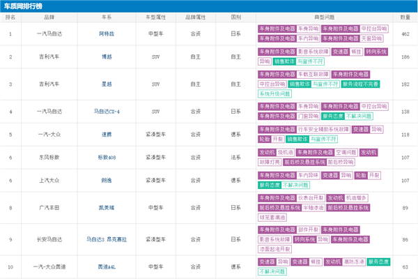This screenshot has height=279, width=418.
Task: Click the 车型属性 column header
Action: 155,17
